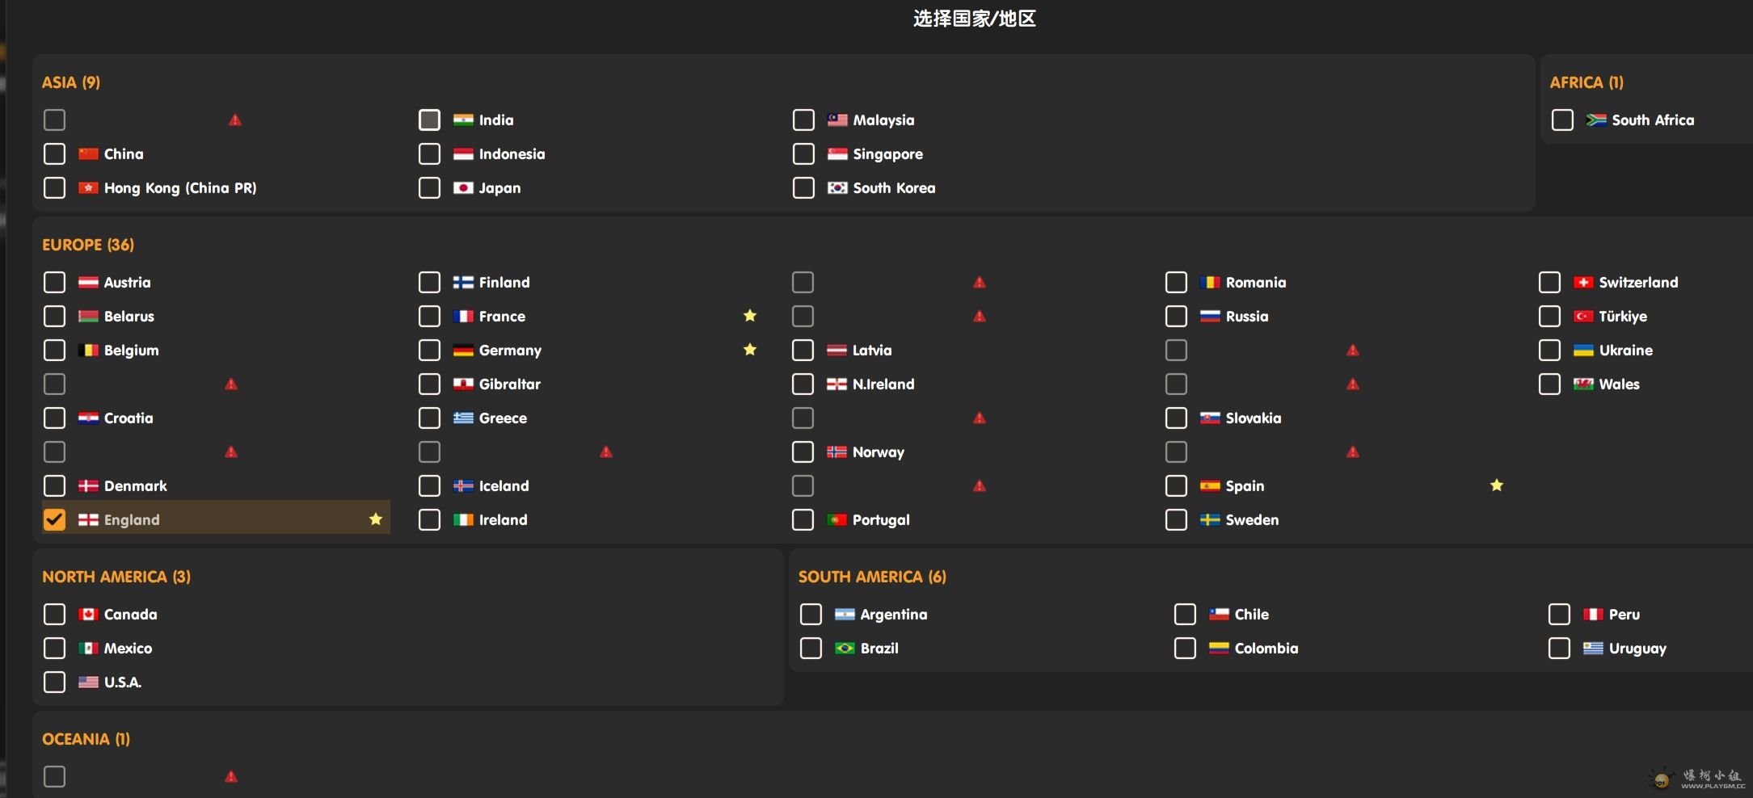Click the red warning triangle in Oceania
This screenshot has width=1753, height=798.
[x=231, y=776]
